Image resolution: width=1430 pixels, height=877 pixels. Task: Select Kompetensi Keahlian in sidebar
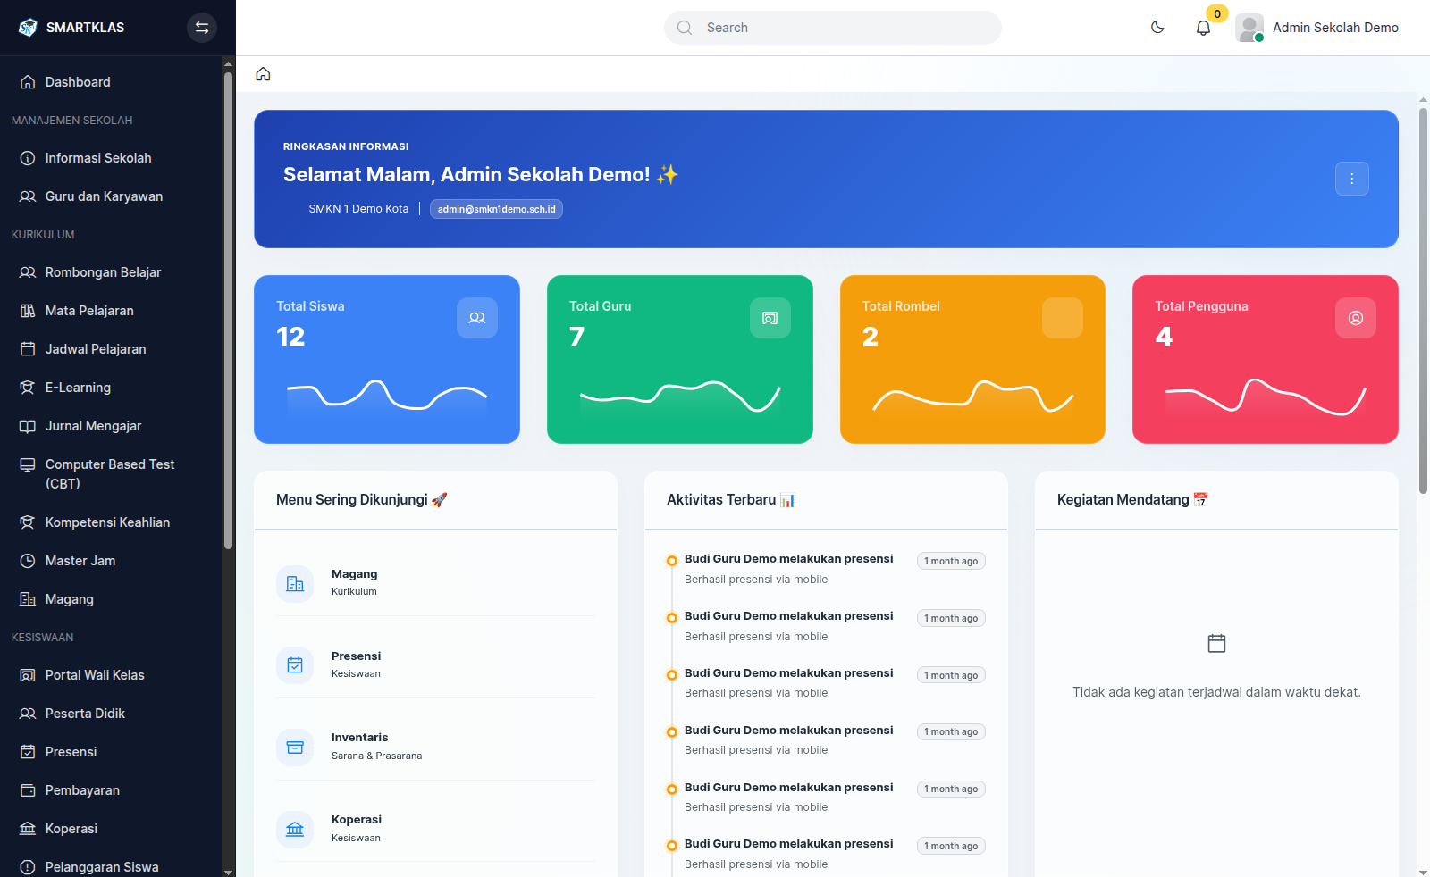[111, 522]
